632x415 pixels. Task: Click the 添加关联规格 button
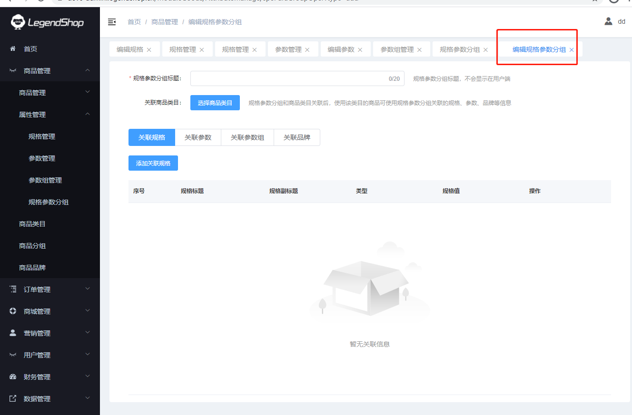click(153, 163)
